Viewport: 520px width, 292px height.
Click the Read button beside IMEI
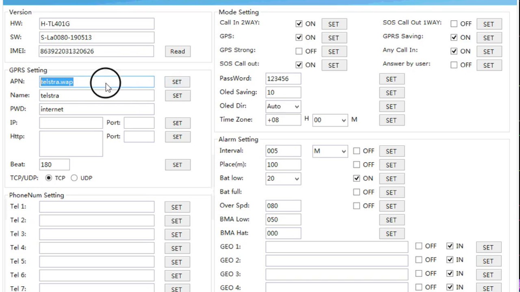178,52
